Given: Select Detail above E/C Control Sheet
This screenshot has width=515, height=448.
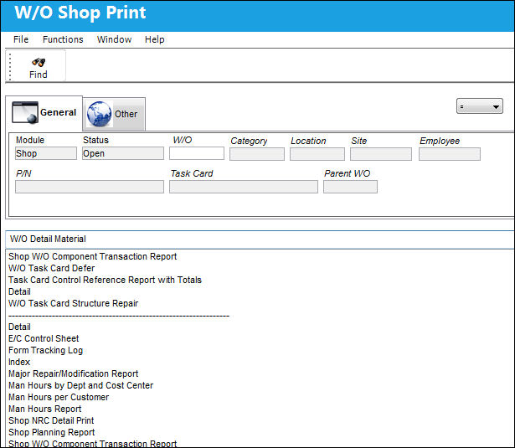Looking at the screenshot, I should point(19,327).
